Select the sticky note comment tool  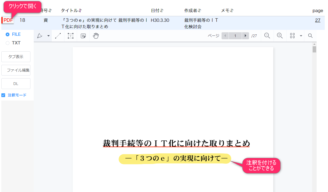83,36
